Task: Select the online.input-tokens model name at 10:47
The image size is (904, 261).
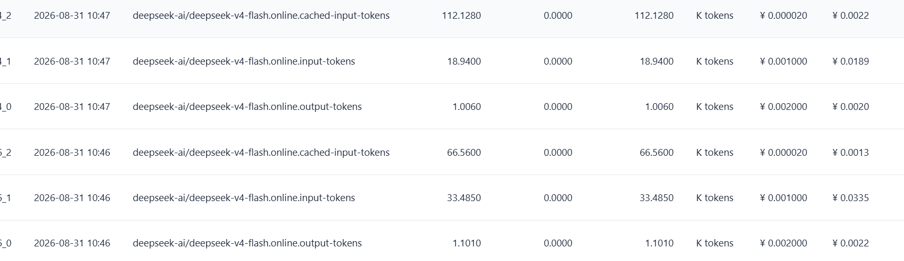Action: [x=244, y=61]
